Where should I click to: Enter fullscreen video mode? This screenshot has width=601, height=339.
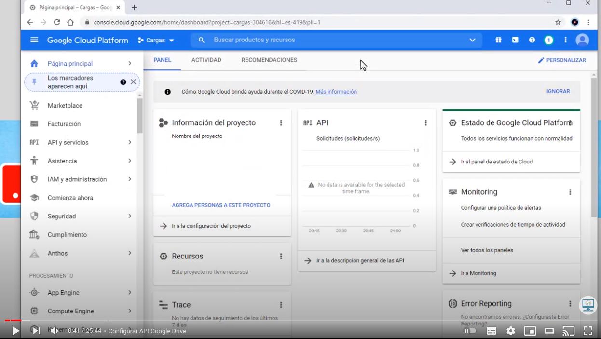tap(588, 331)
